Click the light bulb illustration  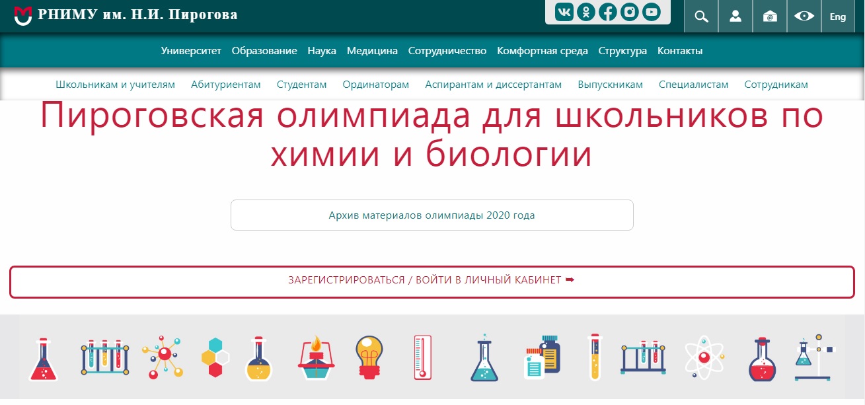[369, 357]
